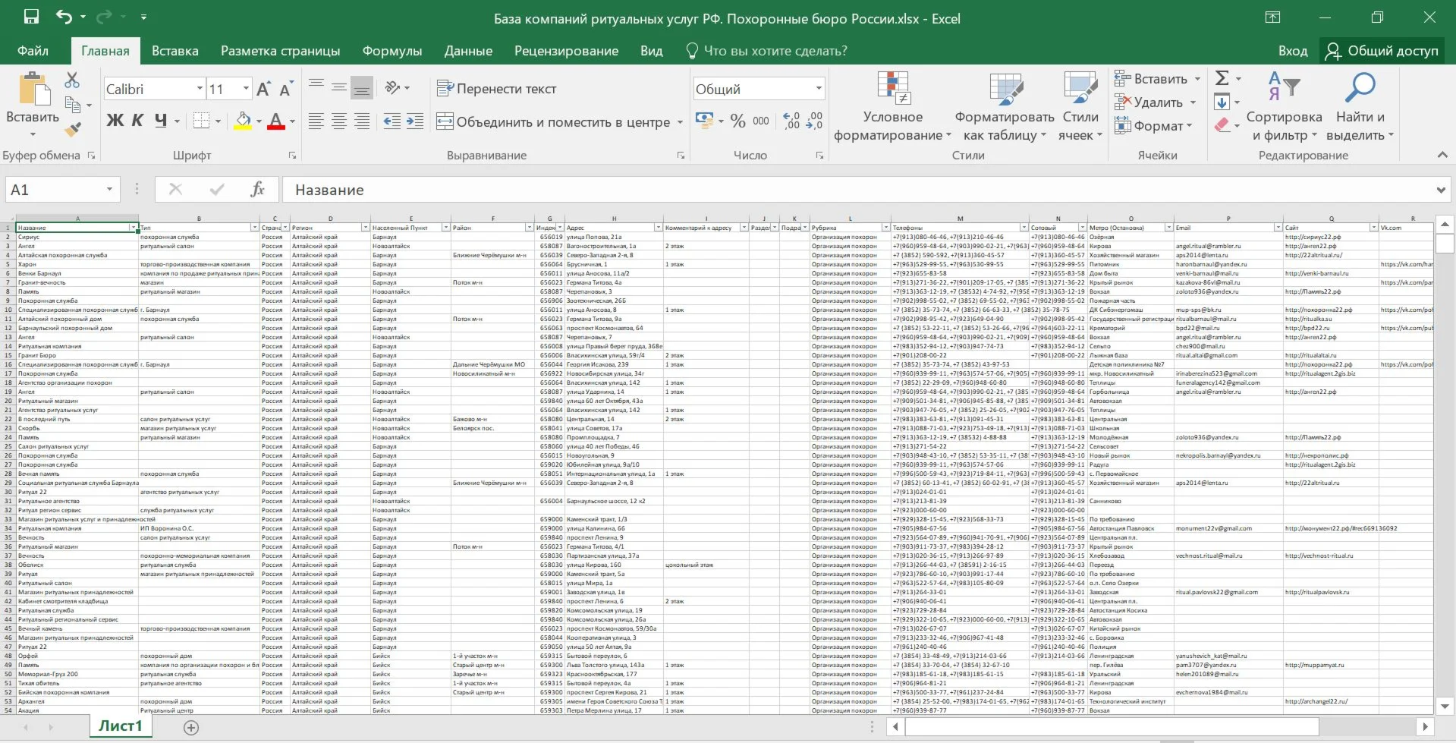This screenshot has width=1456, height=743.
Task: Click the Save icon in title bar
Action: [x=31, y=17]
